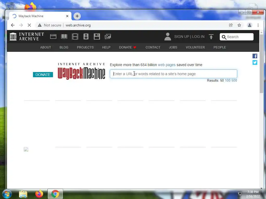
Task: Open the Video film strip icon
Action: click(75, 37)
